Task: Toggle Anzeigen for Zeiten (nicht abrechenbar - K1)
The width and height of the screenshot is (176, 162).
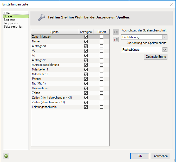Action: [86, 98]
